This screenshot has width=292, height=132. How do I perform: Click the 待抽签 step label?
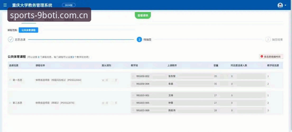pyautogui.click(x=147, y=39)
